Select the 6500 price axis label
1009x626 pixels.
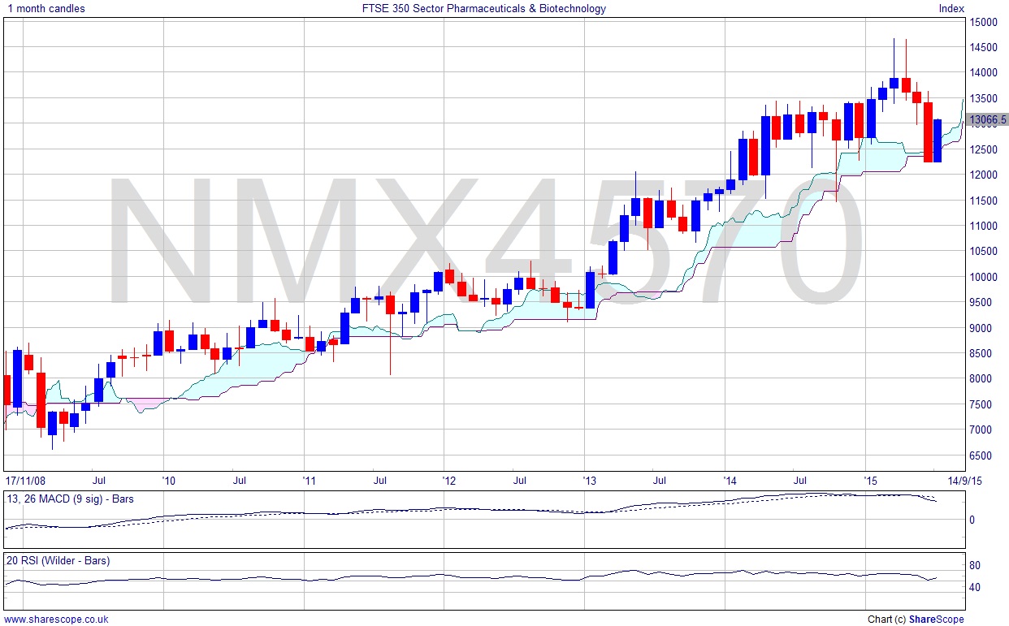tap(981, 455)
